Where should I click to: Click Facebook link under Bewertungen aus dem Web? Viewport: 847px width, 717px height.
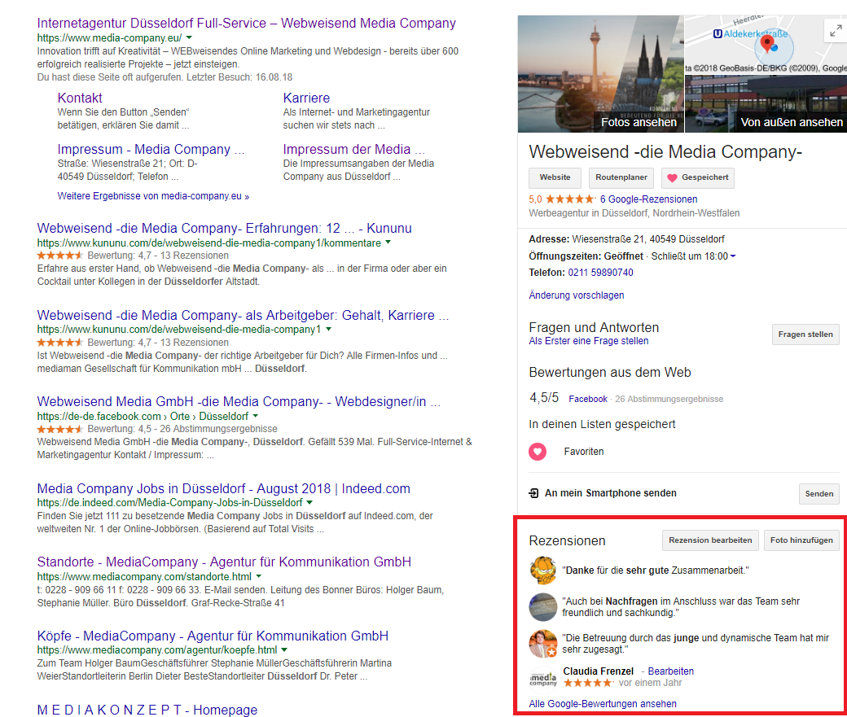[x=588, y=399]
